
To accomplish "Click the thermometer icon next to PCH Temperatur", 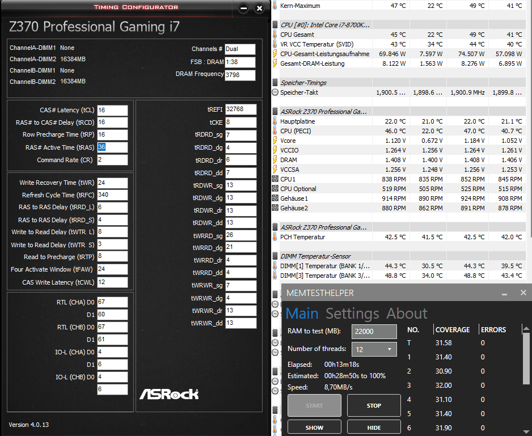I will tap(275, 237).
